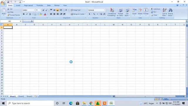Viewport: 188px width, 106px height.
Task: Save workbook from Quick Access Toolbar
Action: coord(8,2)
